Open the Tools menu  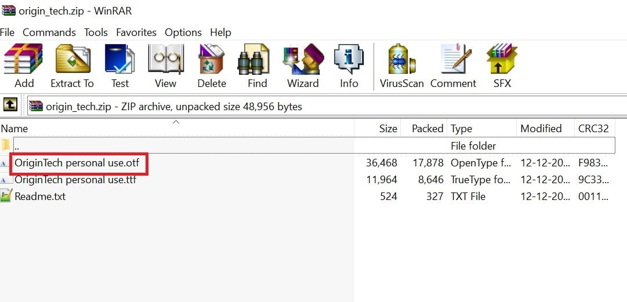point(96,32)
